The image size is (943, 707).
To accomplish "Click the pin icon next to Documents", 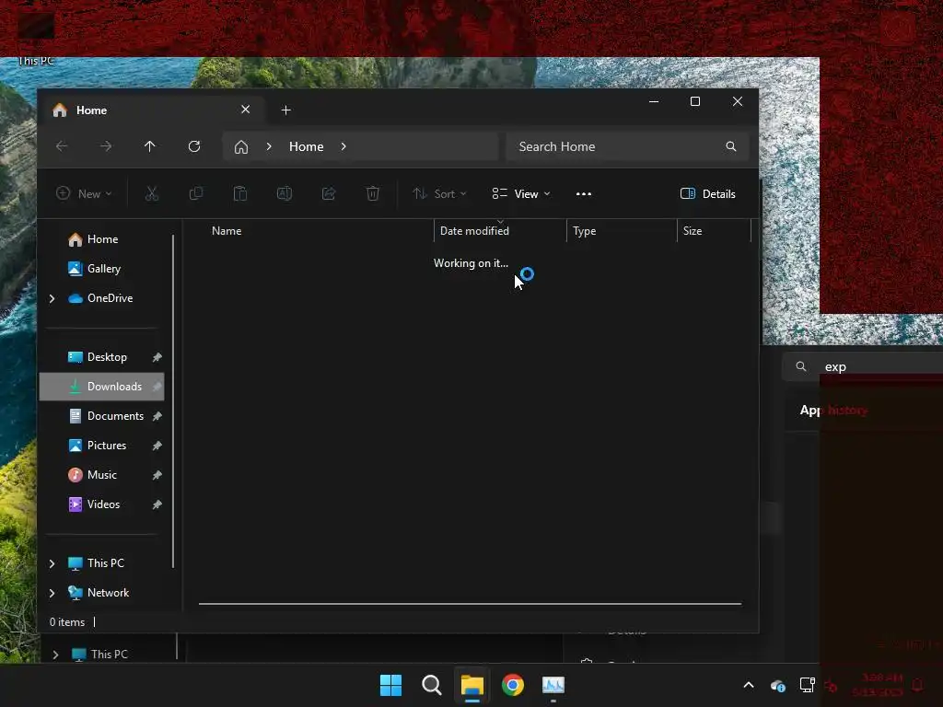I will point(157,416).
